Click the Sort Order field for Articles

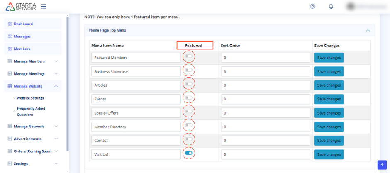[x=266, y=85]
